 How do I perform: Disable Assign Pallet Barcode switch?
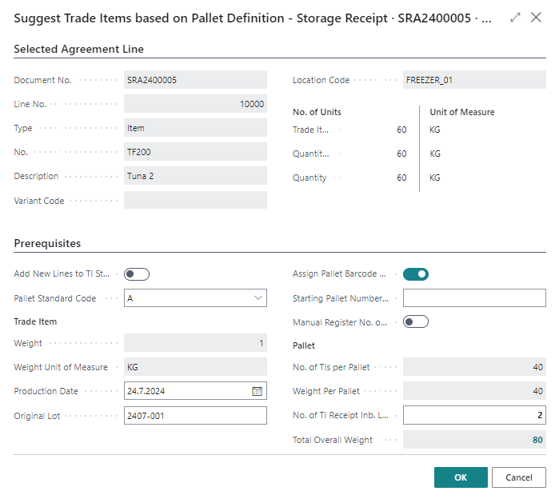(x=416, y=274)
